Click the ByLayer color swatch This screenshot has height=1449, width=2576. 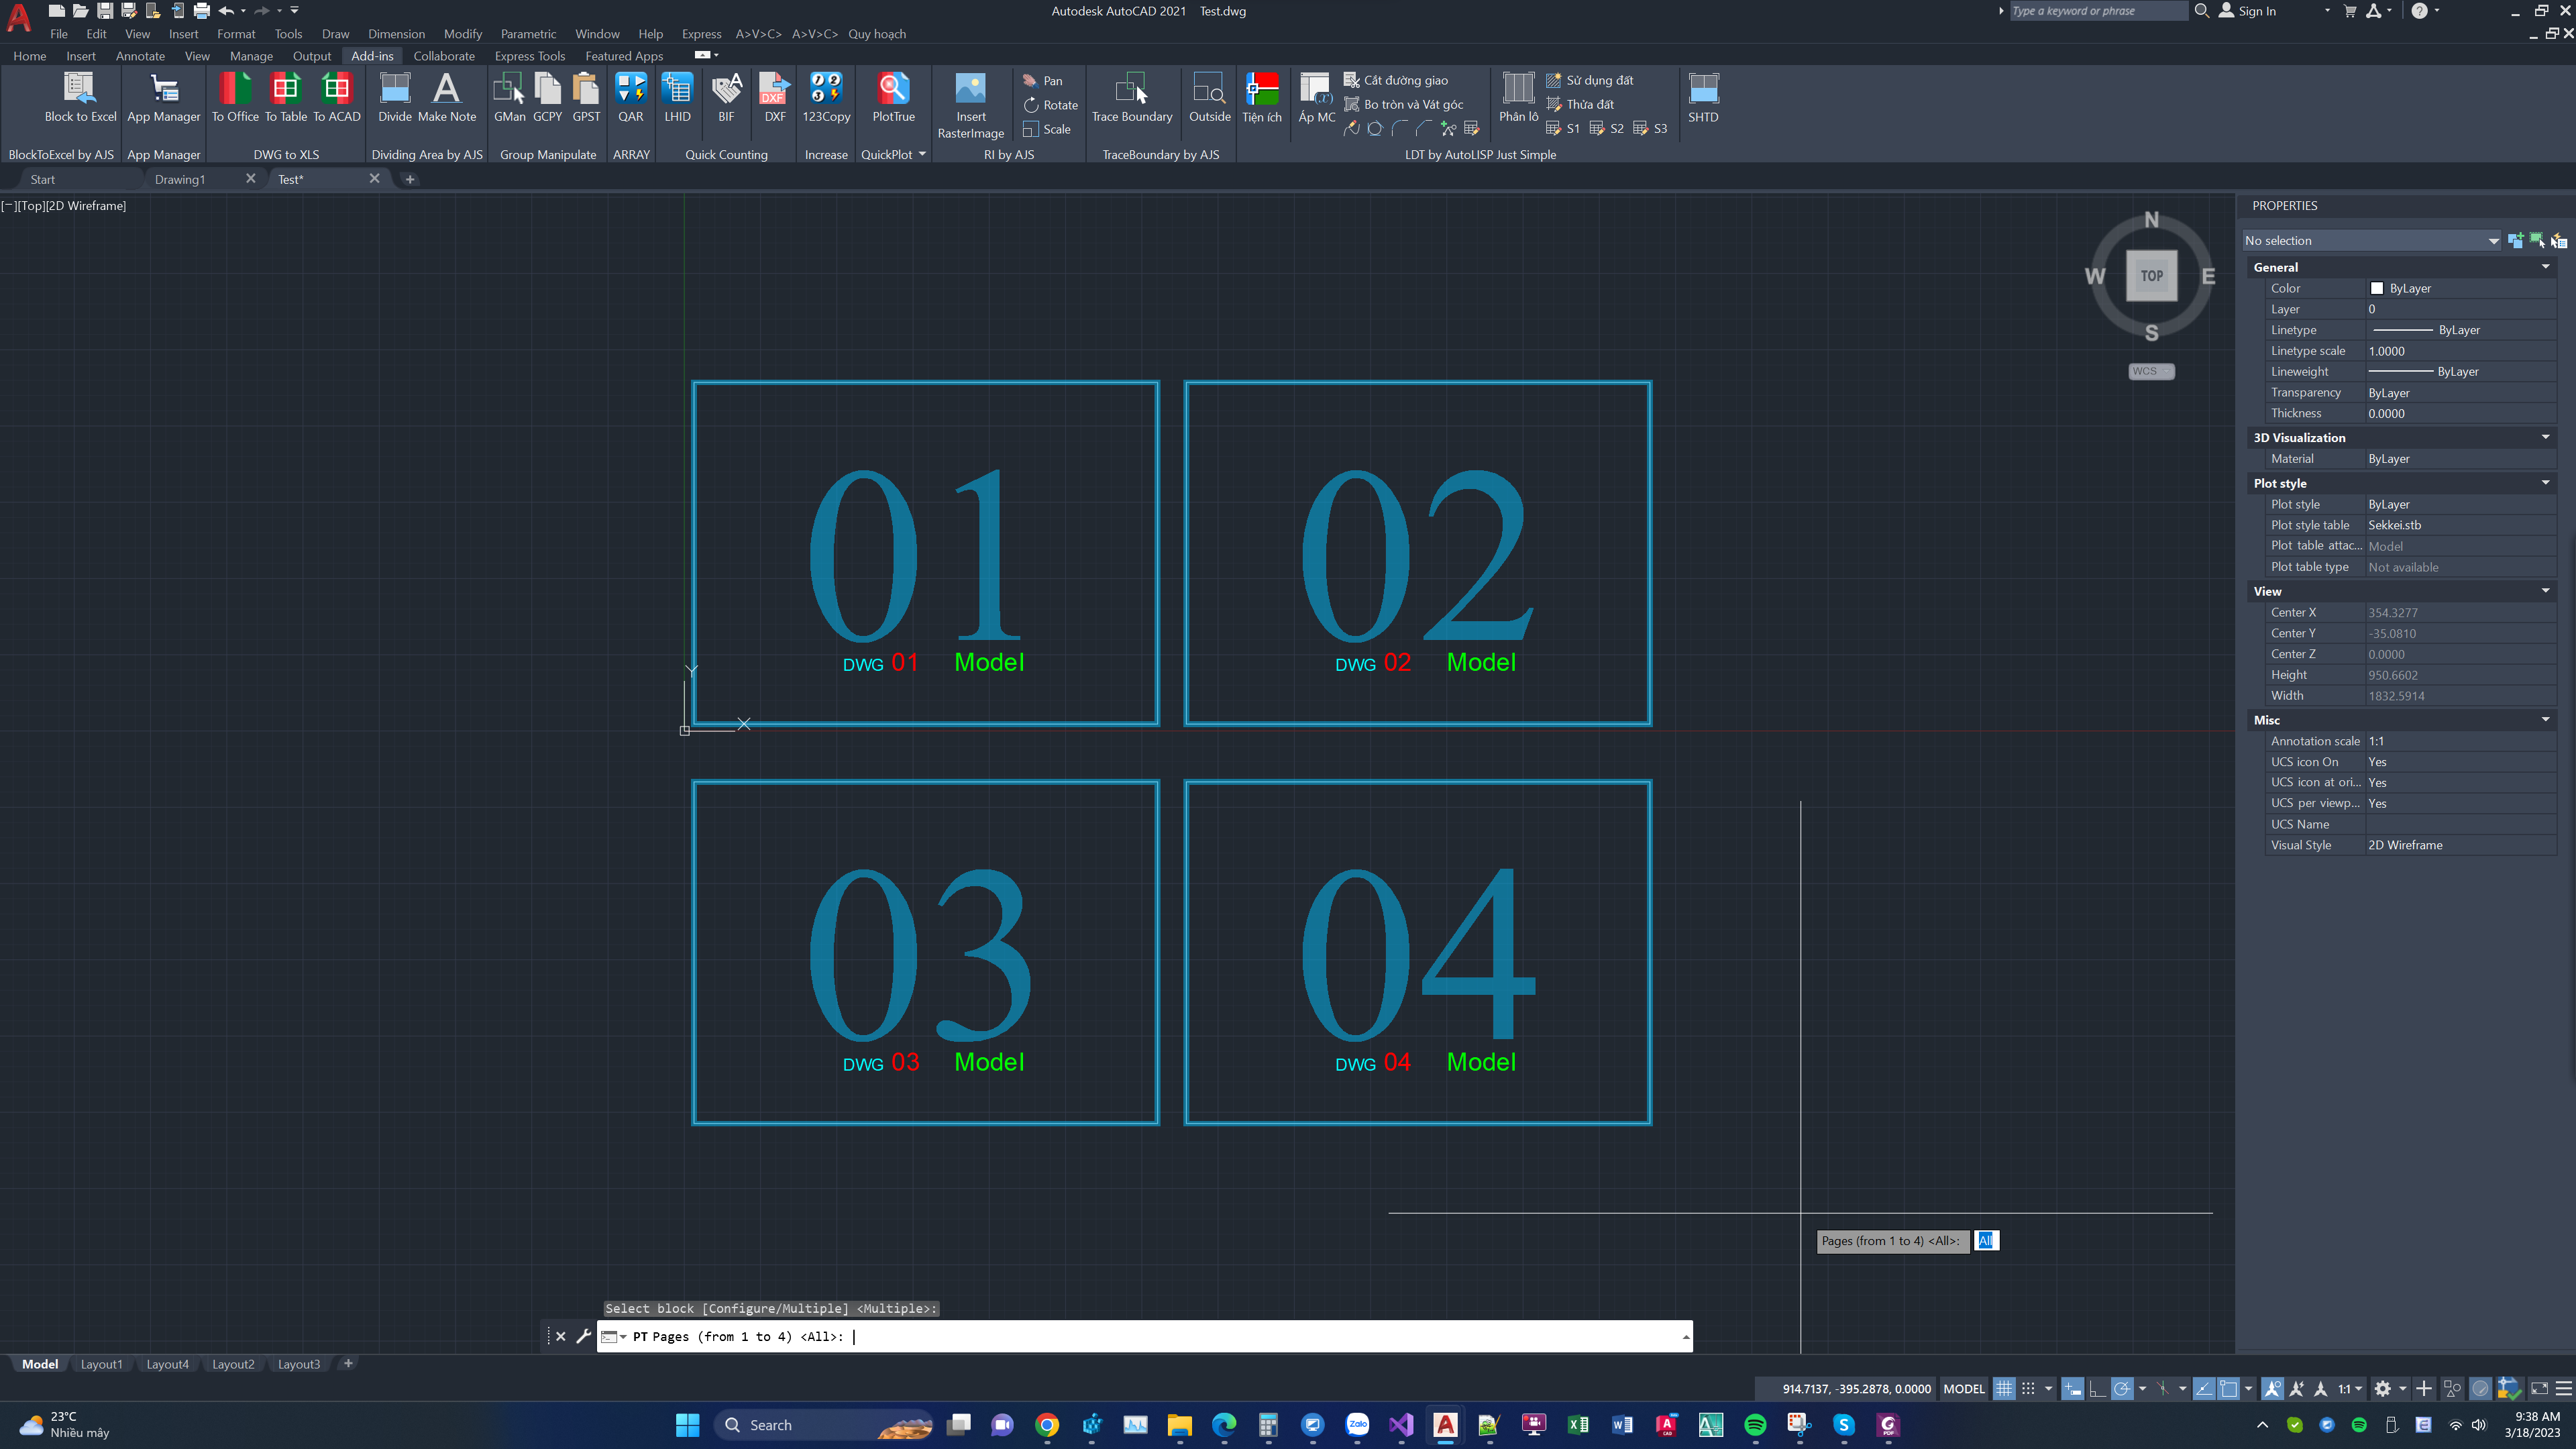(2377, 288)
